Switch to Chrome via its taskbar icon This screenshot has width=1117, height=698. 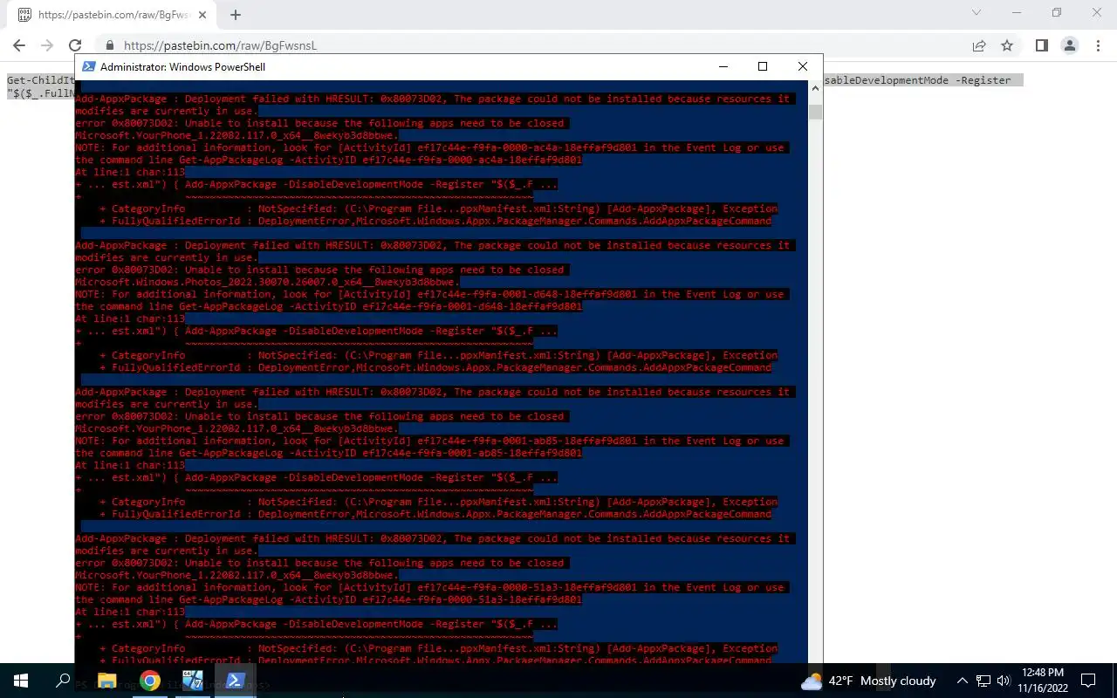coord(150,681)
